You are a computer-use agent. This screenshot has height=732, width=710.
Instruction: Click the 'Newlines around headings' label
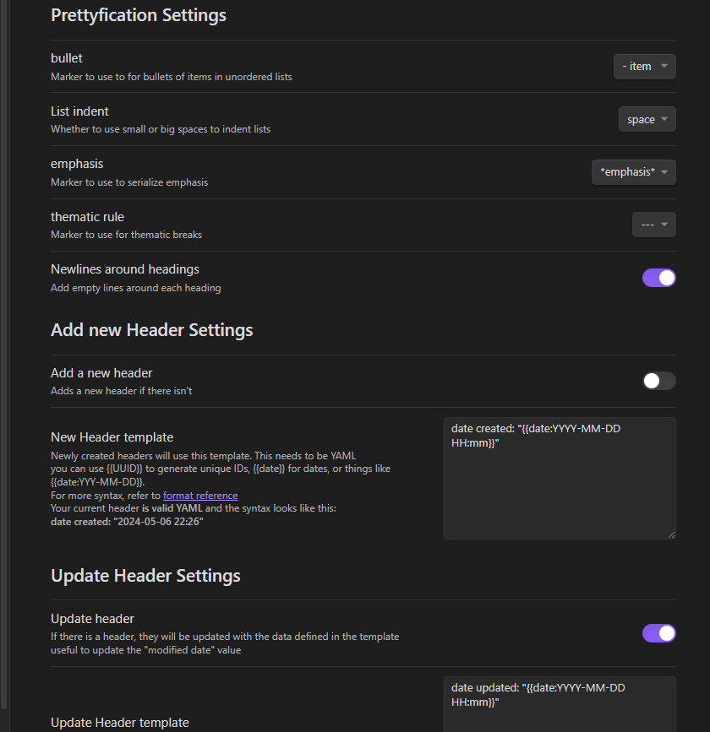(125, 269)
